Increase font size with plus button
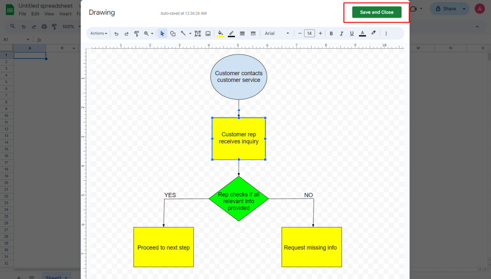The image size is (491, 279). pos(320,33)
